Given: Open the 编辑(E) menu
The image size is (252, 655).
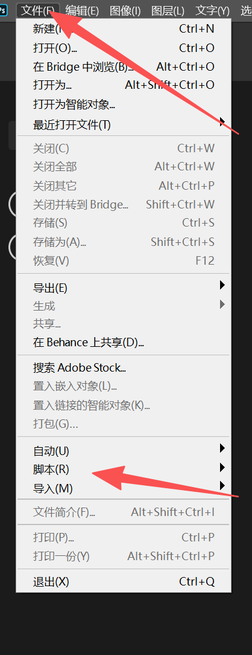Looking at the screenshot, I should (x=82, y=10).
